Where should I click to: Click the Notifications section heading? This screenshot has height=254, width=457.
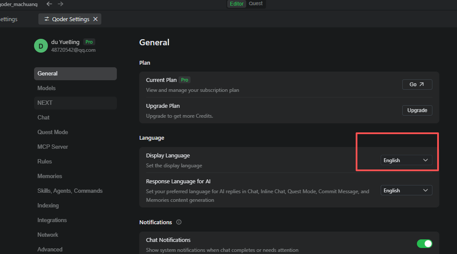pos(156,222)
